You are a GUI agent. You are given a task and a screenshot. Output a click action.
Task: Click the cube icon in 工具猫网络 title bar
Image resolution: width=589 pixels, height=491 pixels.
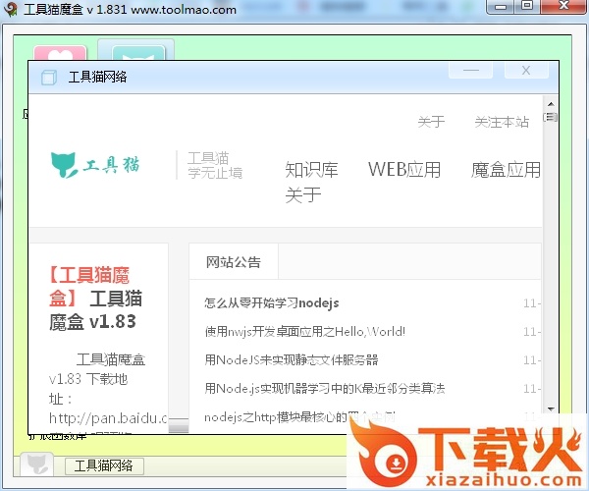(49, 78)
